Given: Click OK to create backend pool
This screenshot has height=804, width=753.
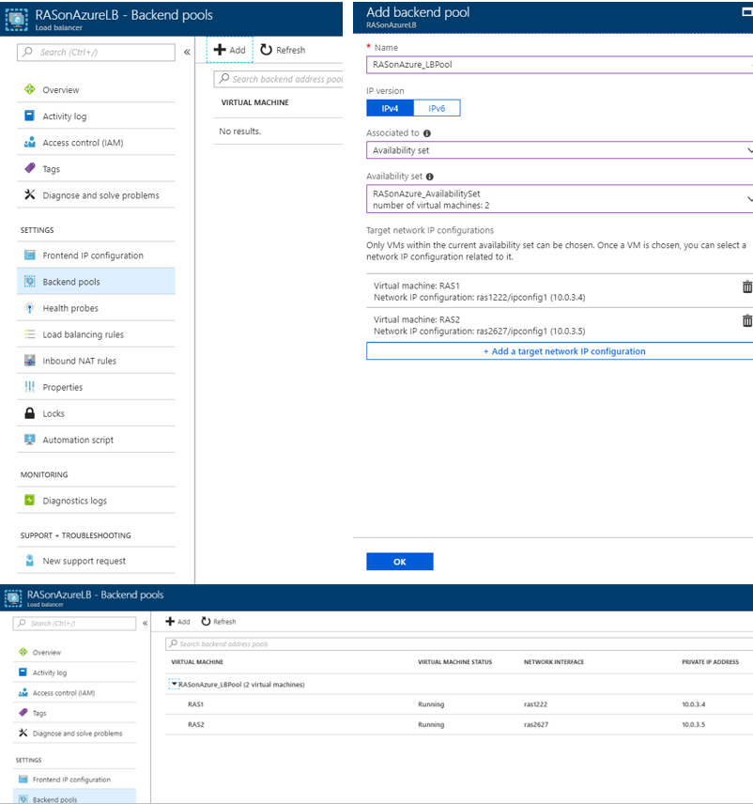Looking at the screenshot, I should click(399, 562).
